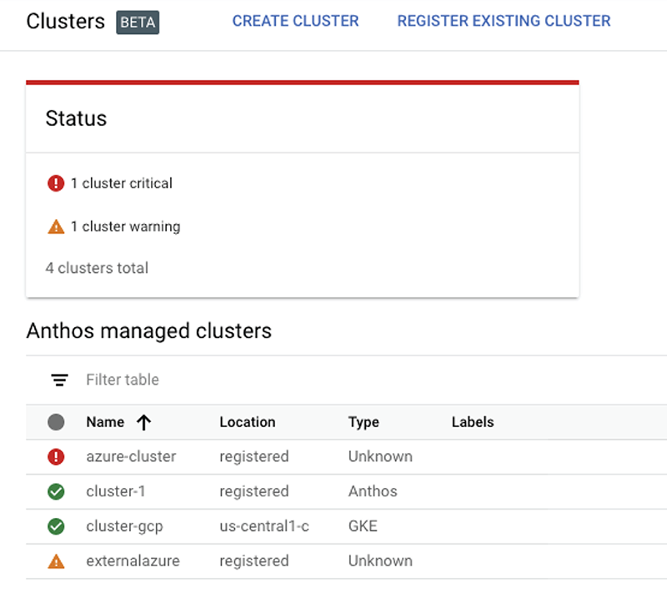Click 'Anthos' type cell for cluster-1
This screenshot has width=667, height=592.
[373, 491]
